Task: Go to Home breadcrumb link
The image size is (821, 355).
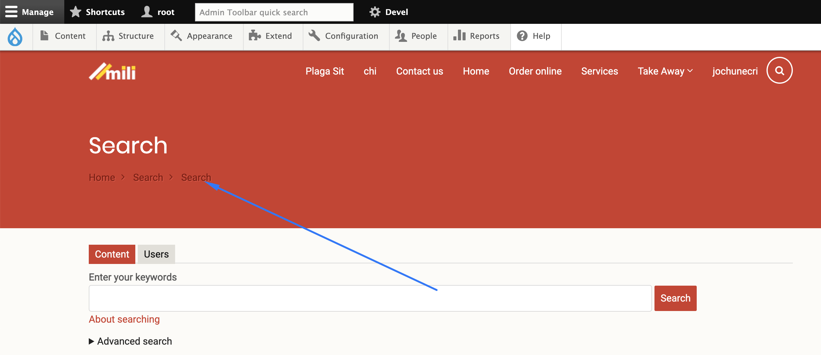Action: pos(102,177)
